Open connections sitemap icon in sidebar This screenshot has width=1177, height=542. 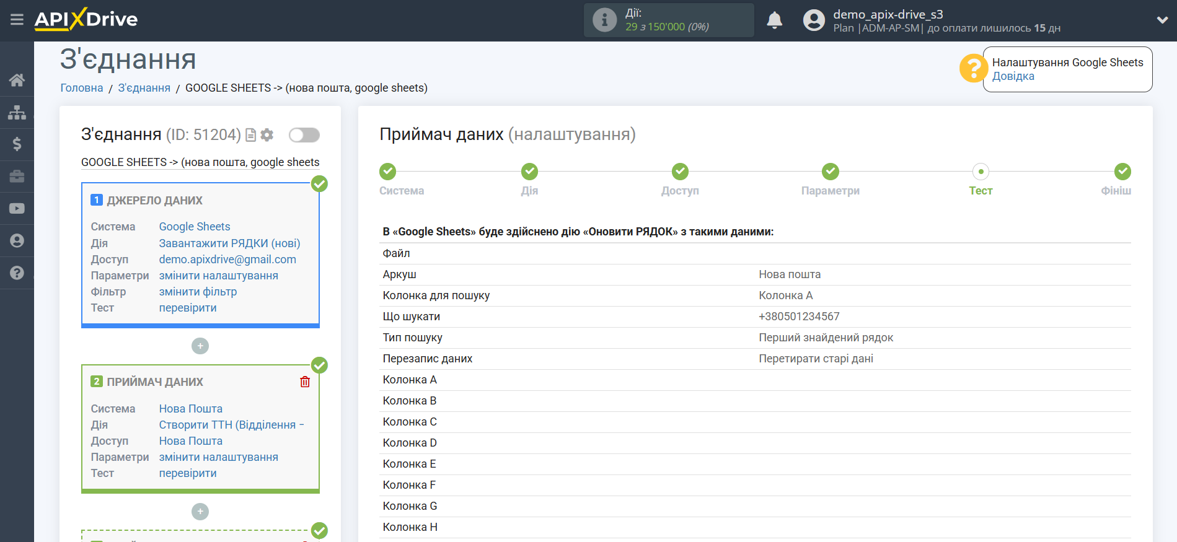coord(17,112)
